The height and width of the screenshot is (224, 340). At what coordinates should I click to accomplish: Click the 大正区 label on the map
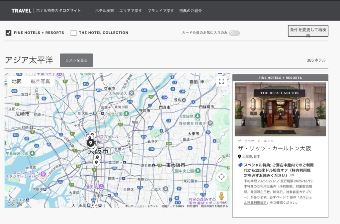pyautogui.click(x=74, y=192)
